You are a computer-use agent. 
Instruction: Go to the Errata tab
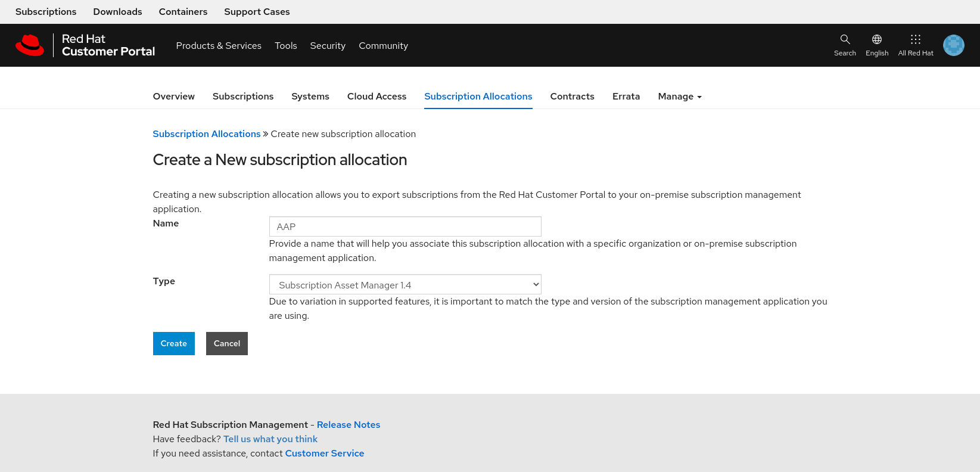(x=626, y=97)
